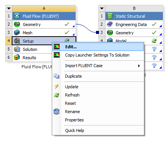
Task: Click the Duplicate pages icon
Action: coord(57,76)
